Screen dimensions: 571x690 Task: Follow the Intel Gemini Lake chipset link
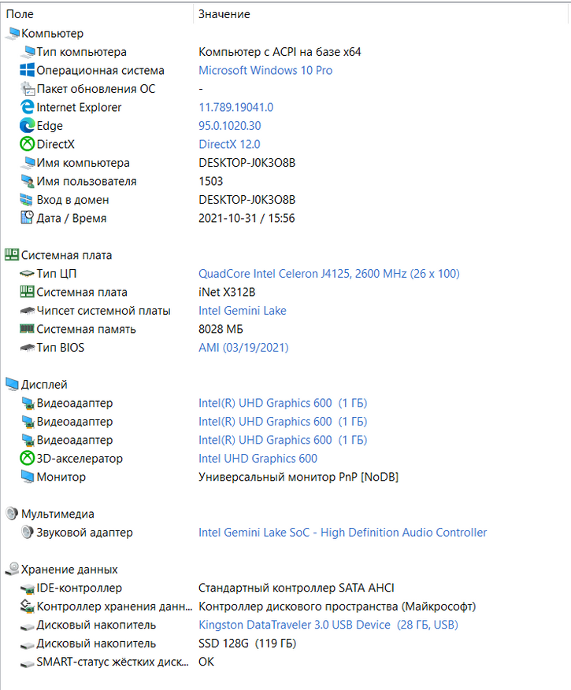[243, 310]
